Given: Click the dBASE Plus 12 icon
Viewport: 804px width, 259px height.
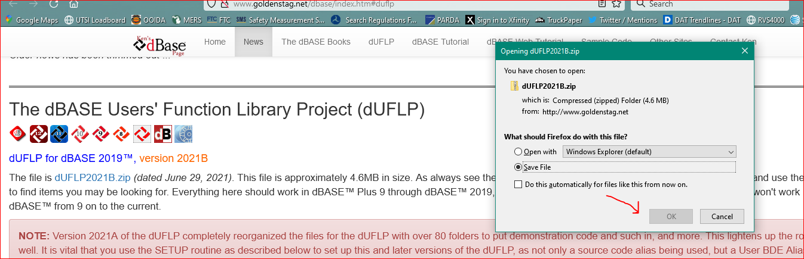Looking at the screenshot, I should pyautogui.click(x=39, y=134).
